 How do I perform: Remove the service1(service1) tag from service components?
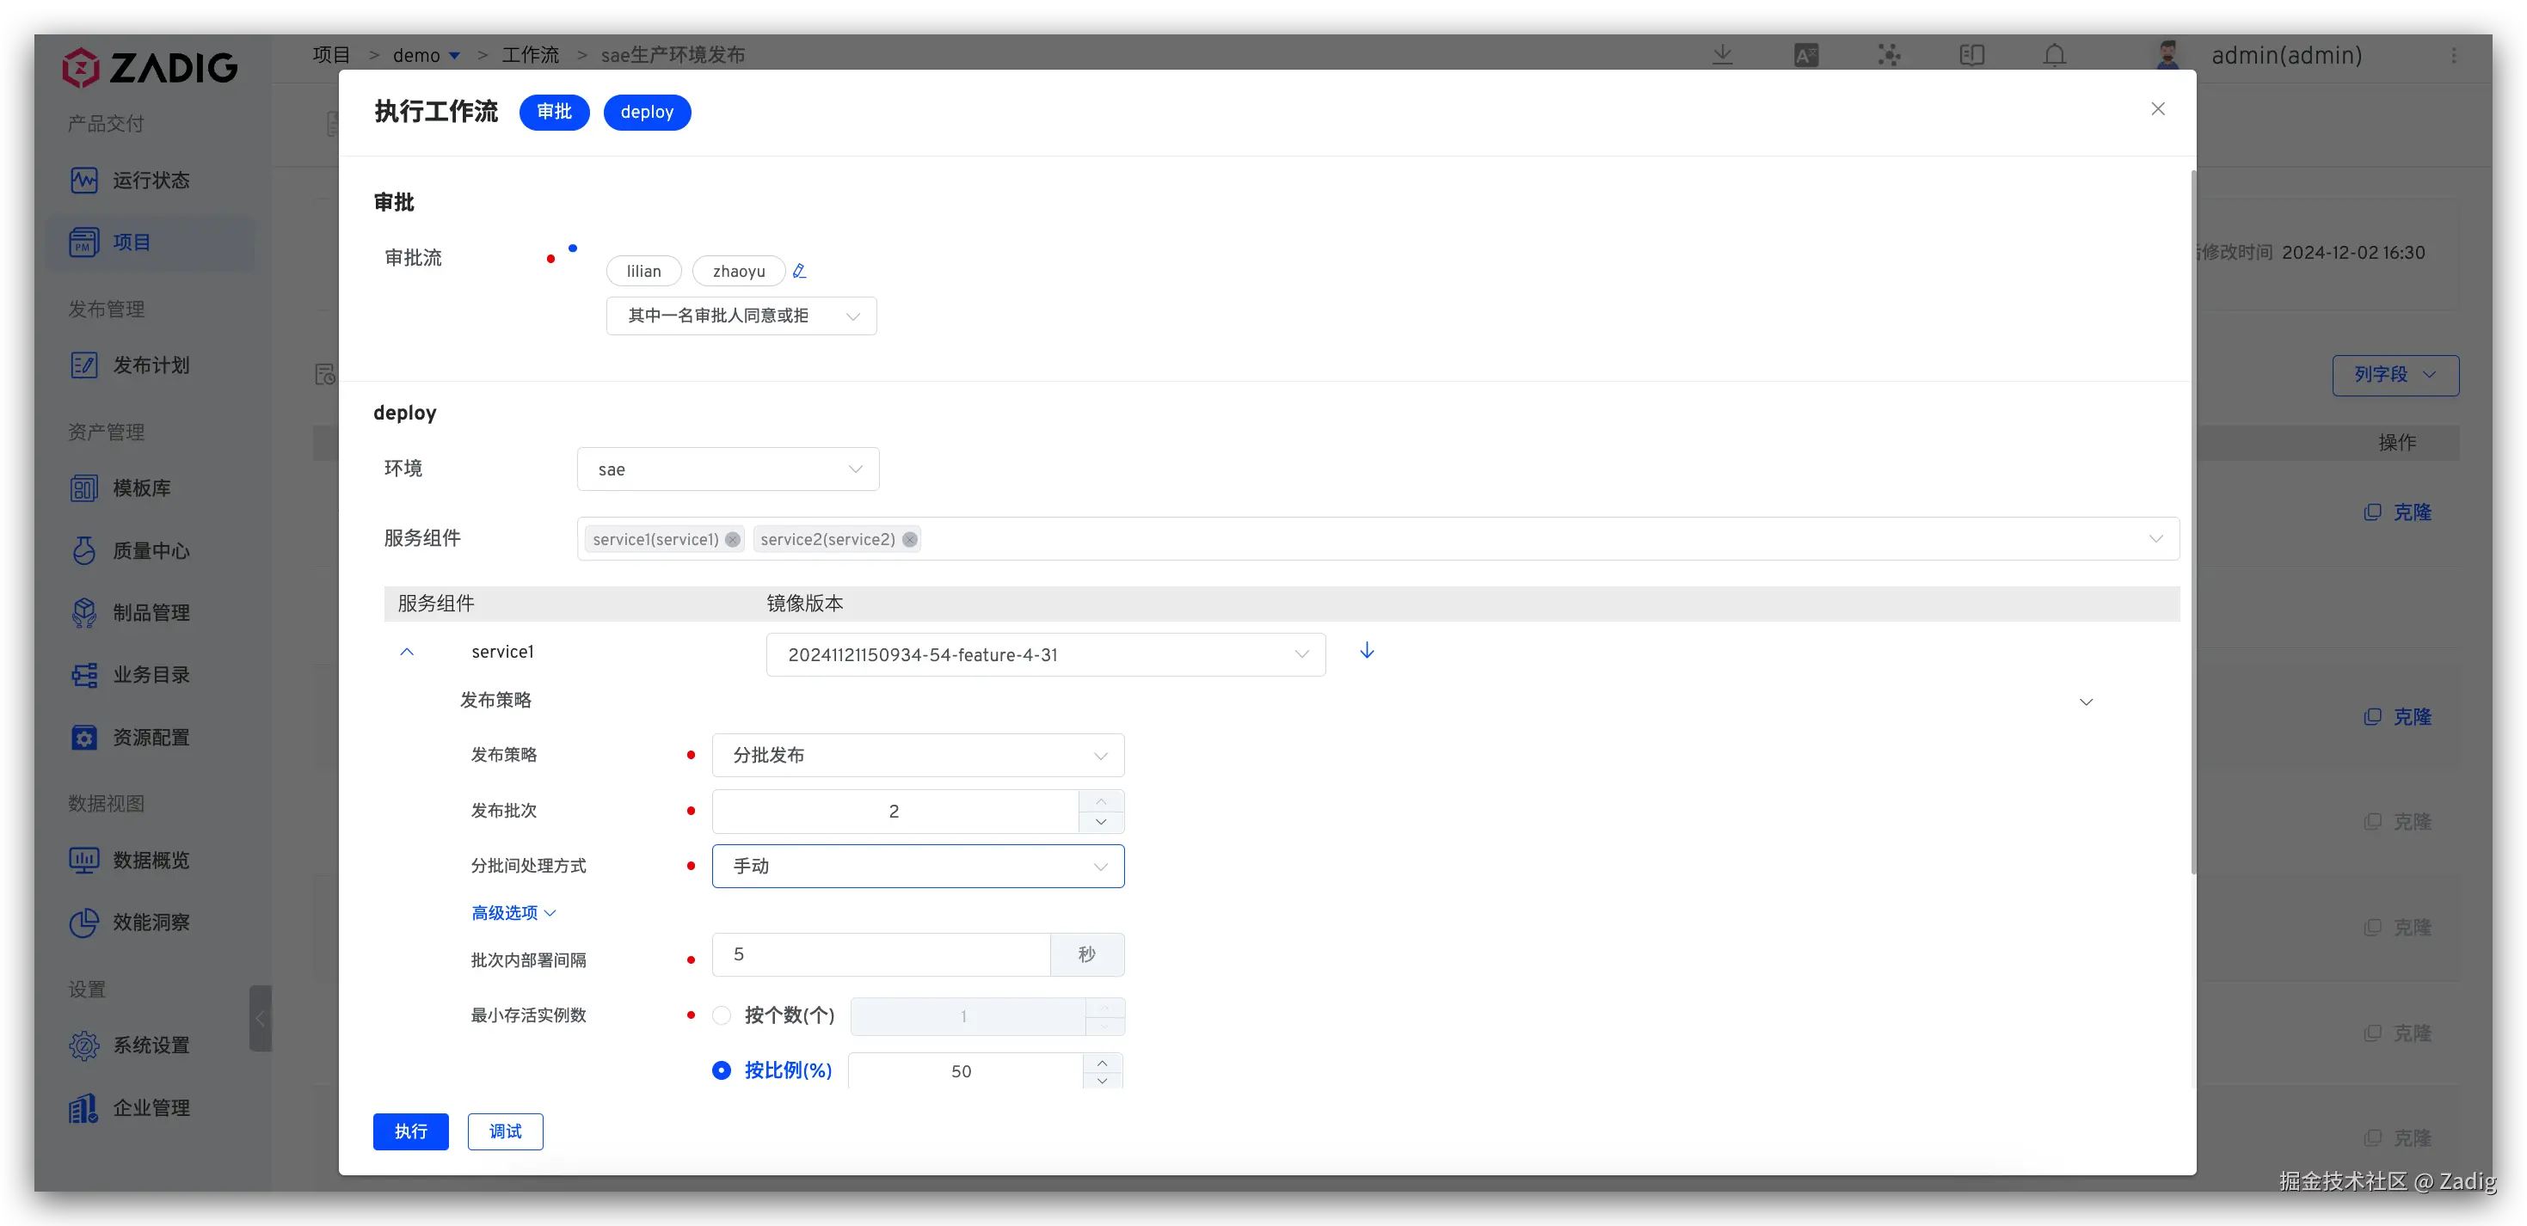tap(733, 539)
